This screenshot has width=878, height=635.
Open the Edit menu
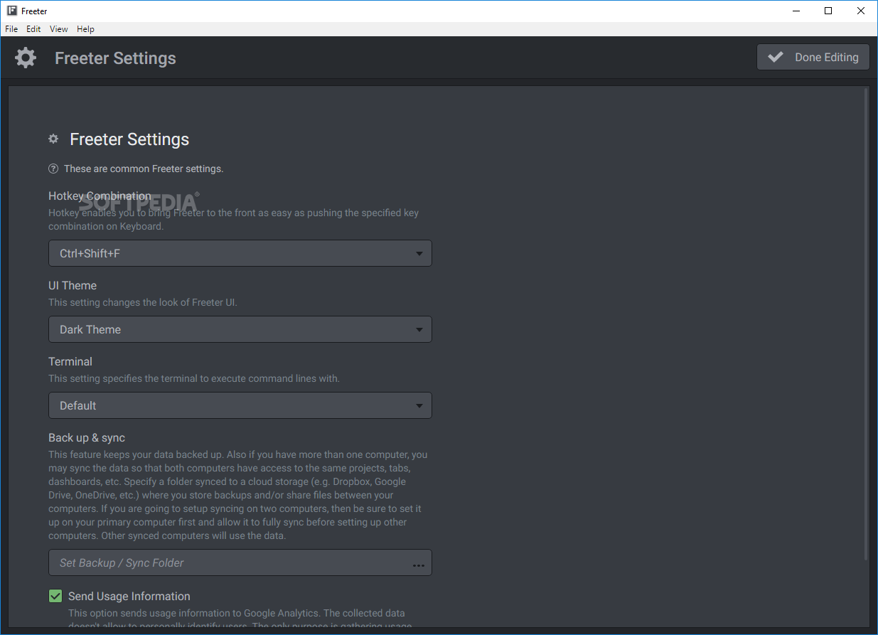[33, 29]
